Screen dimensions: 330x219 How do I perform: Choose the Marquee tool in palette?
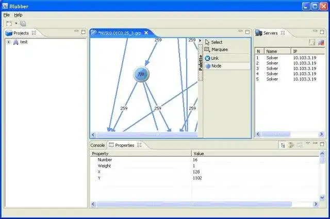click(x=227, y=49)
